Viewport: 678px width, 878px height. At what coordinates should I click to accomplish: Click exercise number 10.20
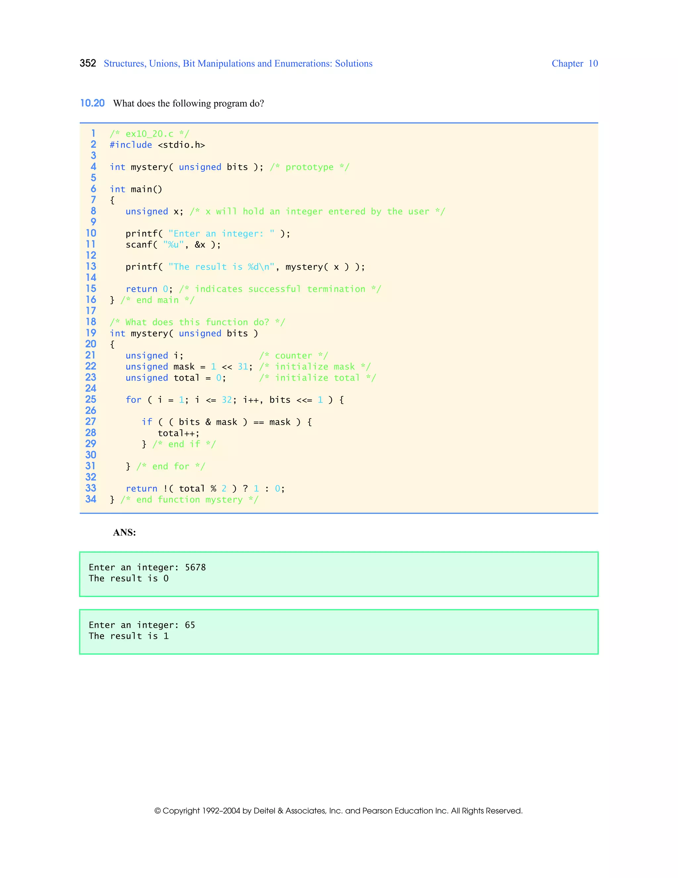click(x=92, y=103)
